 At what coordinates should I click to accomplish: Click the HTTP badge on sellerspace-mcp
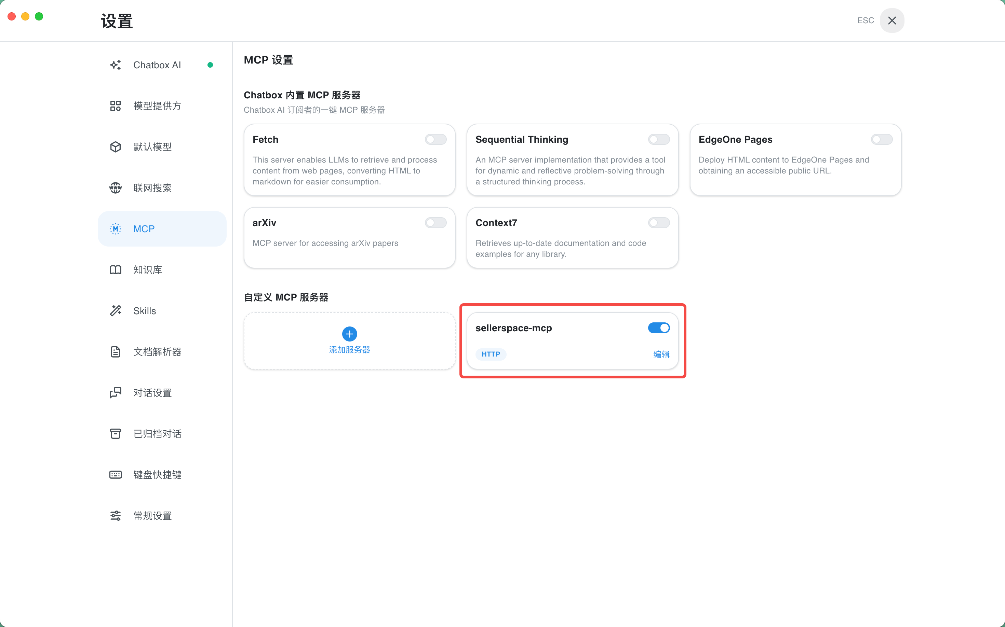pyautogui.click(x=491, y=354)
